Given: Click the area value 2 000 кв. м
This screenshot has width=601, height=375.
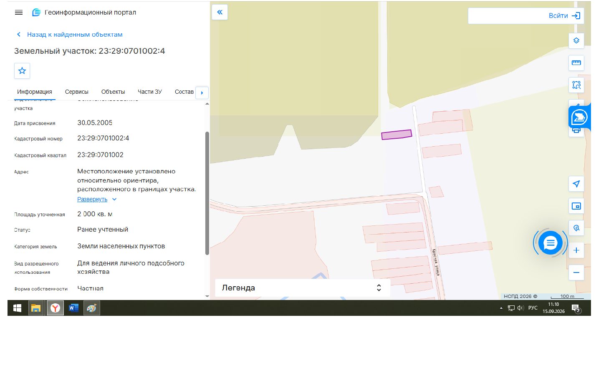Looking at the screenshot, I should [95, 214].
